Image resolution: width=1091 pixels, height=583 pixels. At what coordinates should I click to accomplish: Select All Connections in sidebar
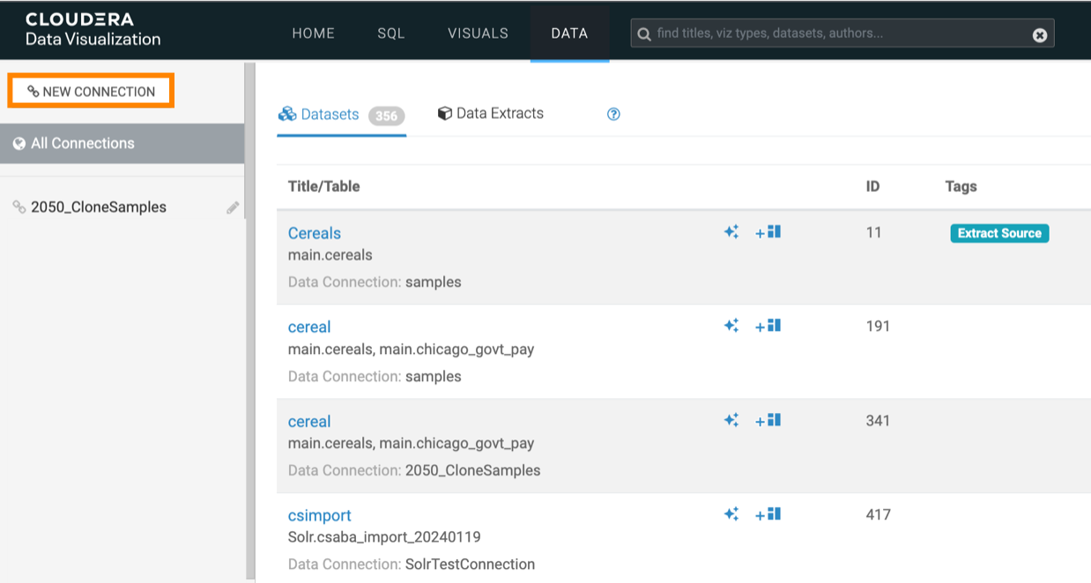(x=82, y=144)
